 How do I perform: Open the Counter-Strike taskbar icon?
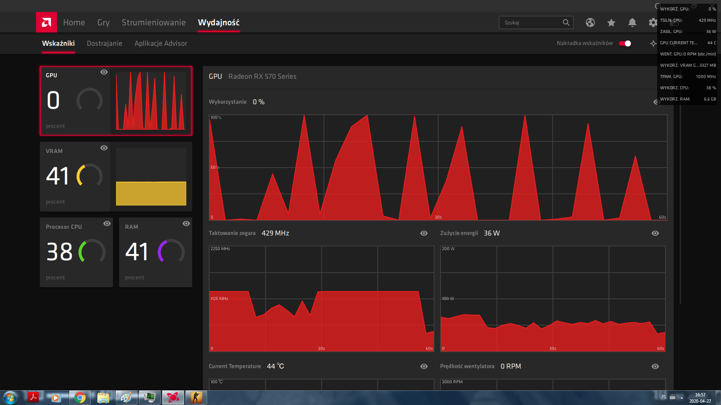(196, 398)
